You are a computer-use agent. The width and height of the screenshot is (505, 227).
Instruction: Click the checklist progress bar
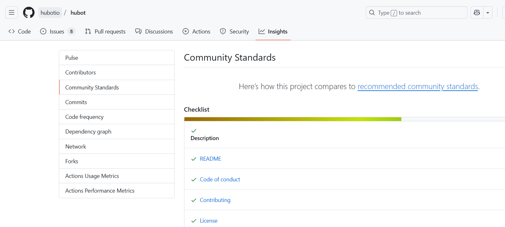coord(344,119)
